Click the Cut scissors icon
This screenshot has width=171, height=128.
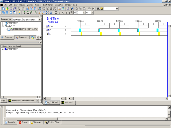point(77,9)
